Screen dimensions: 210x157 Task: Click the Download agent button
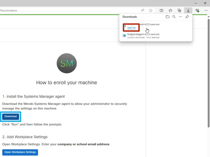coord(11,116)
